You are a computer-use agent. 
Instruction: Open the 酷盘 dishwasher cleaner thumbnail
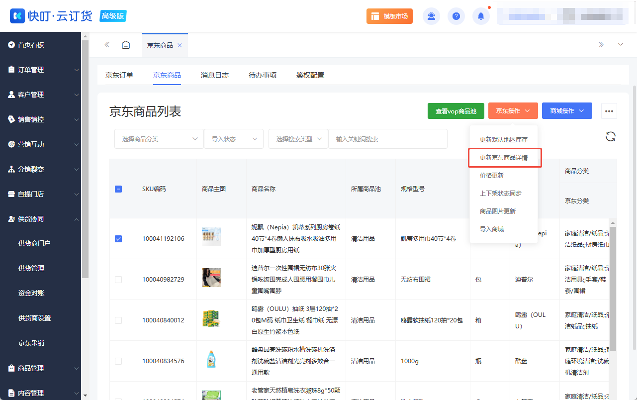click(211, 359)
